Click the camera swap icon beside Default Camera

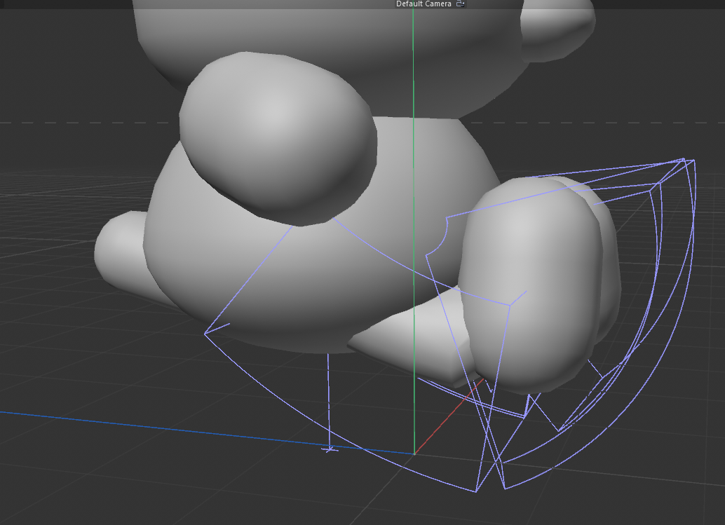tap(460, 4)
